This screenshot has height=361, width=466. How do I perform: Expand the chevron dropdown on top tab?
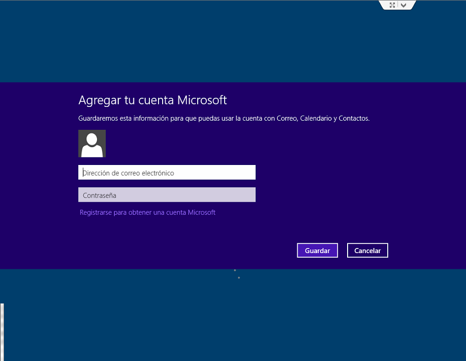pyautogui.click(x=403, y=5)
